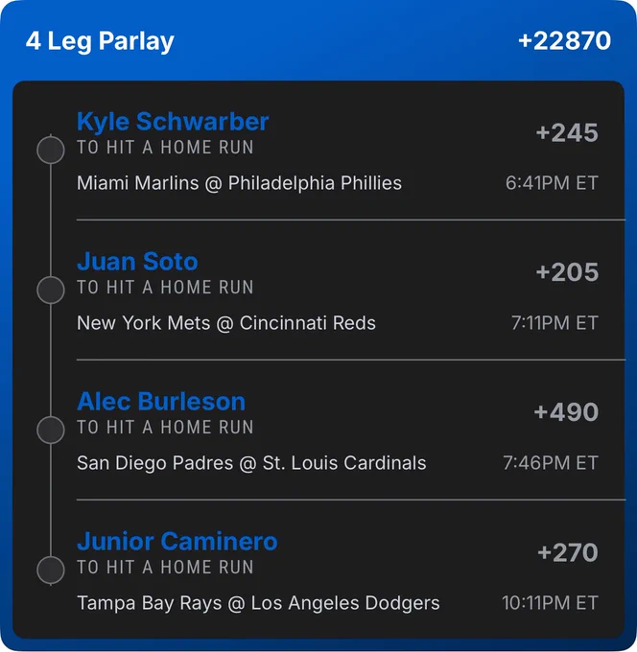Open San Diego Padres @ St. Louis Cardinals matchup
Screen dimensions: 637x652
pyautogui.click(x=251, y=463)
